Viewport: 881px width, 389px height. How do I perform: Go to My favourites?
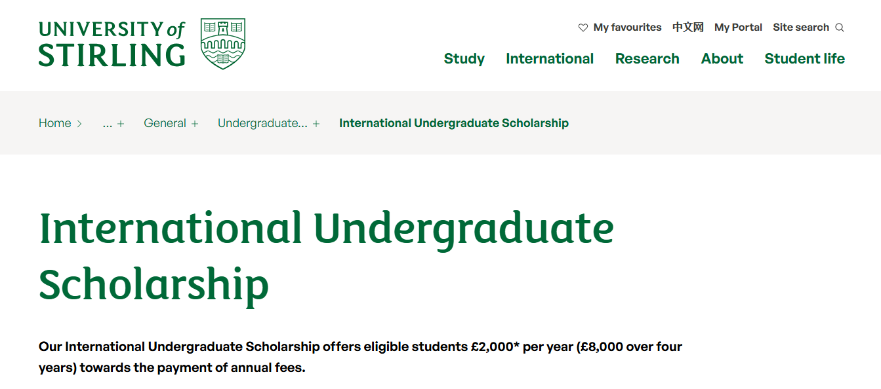pos(627,27)
